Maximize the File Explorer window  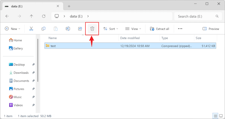[207, 4]
